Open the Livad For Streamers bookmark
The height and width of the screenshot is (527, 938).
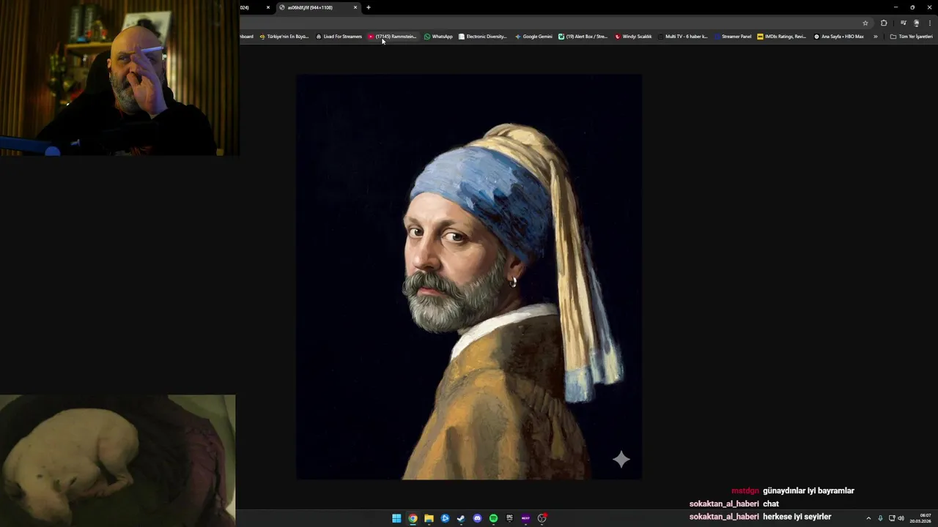[339, 37]
